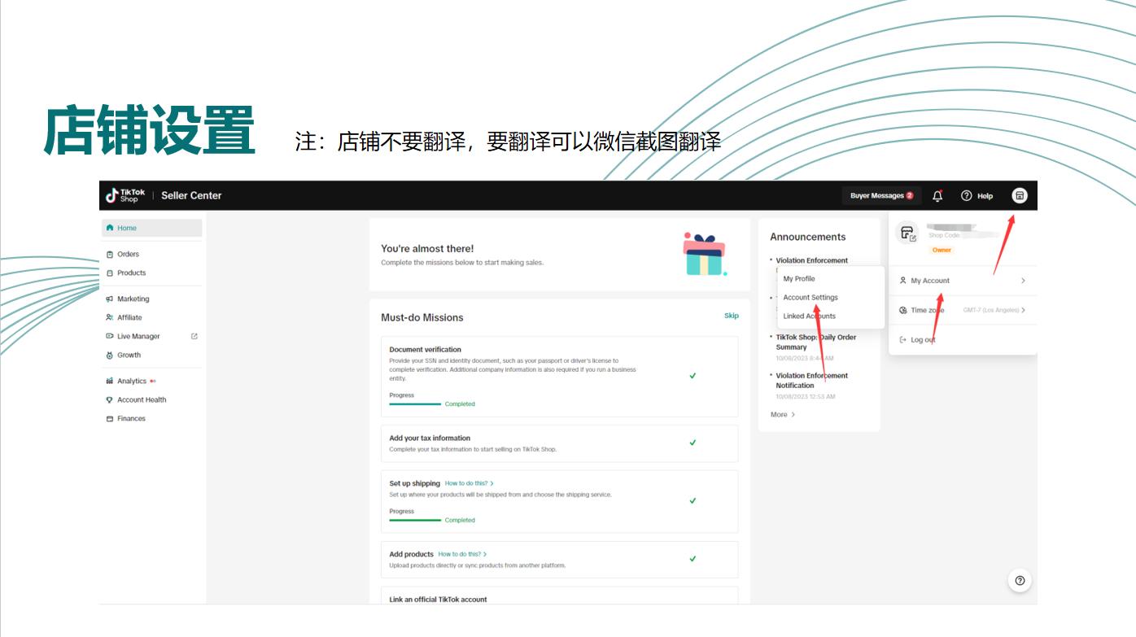
Task: Open Live Manager external link icon
Action: tap(194, 336)
